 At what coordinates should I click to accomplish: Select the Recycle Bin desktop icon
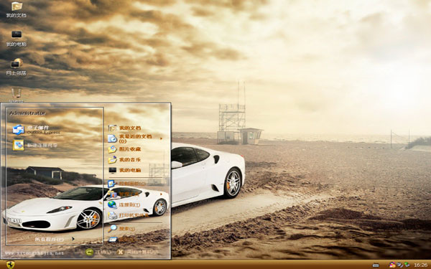point(17,95)
